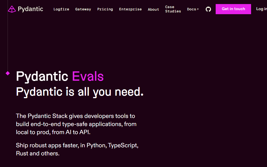Open the GitHub repository icon
The height and width of the screenshot is (167, 267).
pyautogui.click(x=208, y=9)
